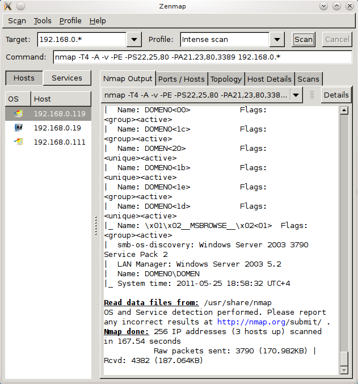This screenshot has width=358, height=384.
Task: Click the Zenmap X icon in title bar
Action: pyautogui.click(x=7, y=6)
